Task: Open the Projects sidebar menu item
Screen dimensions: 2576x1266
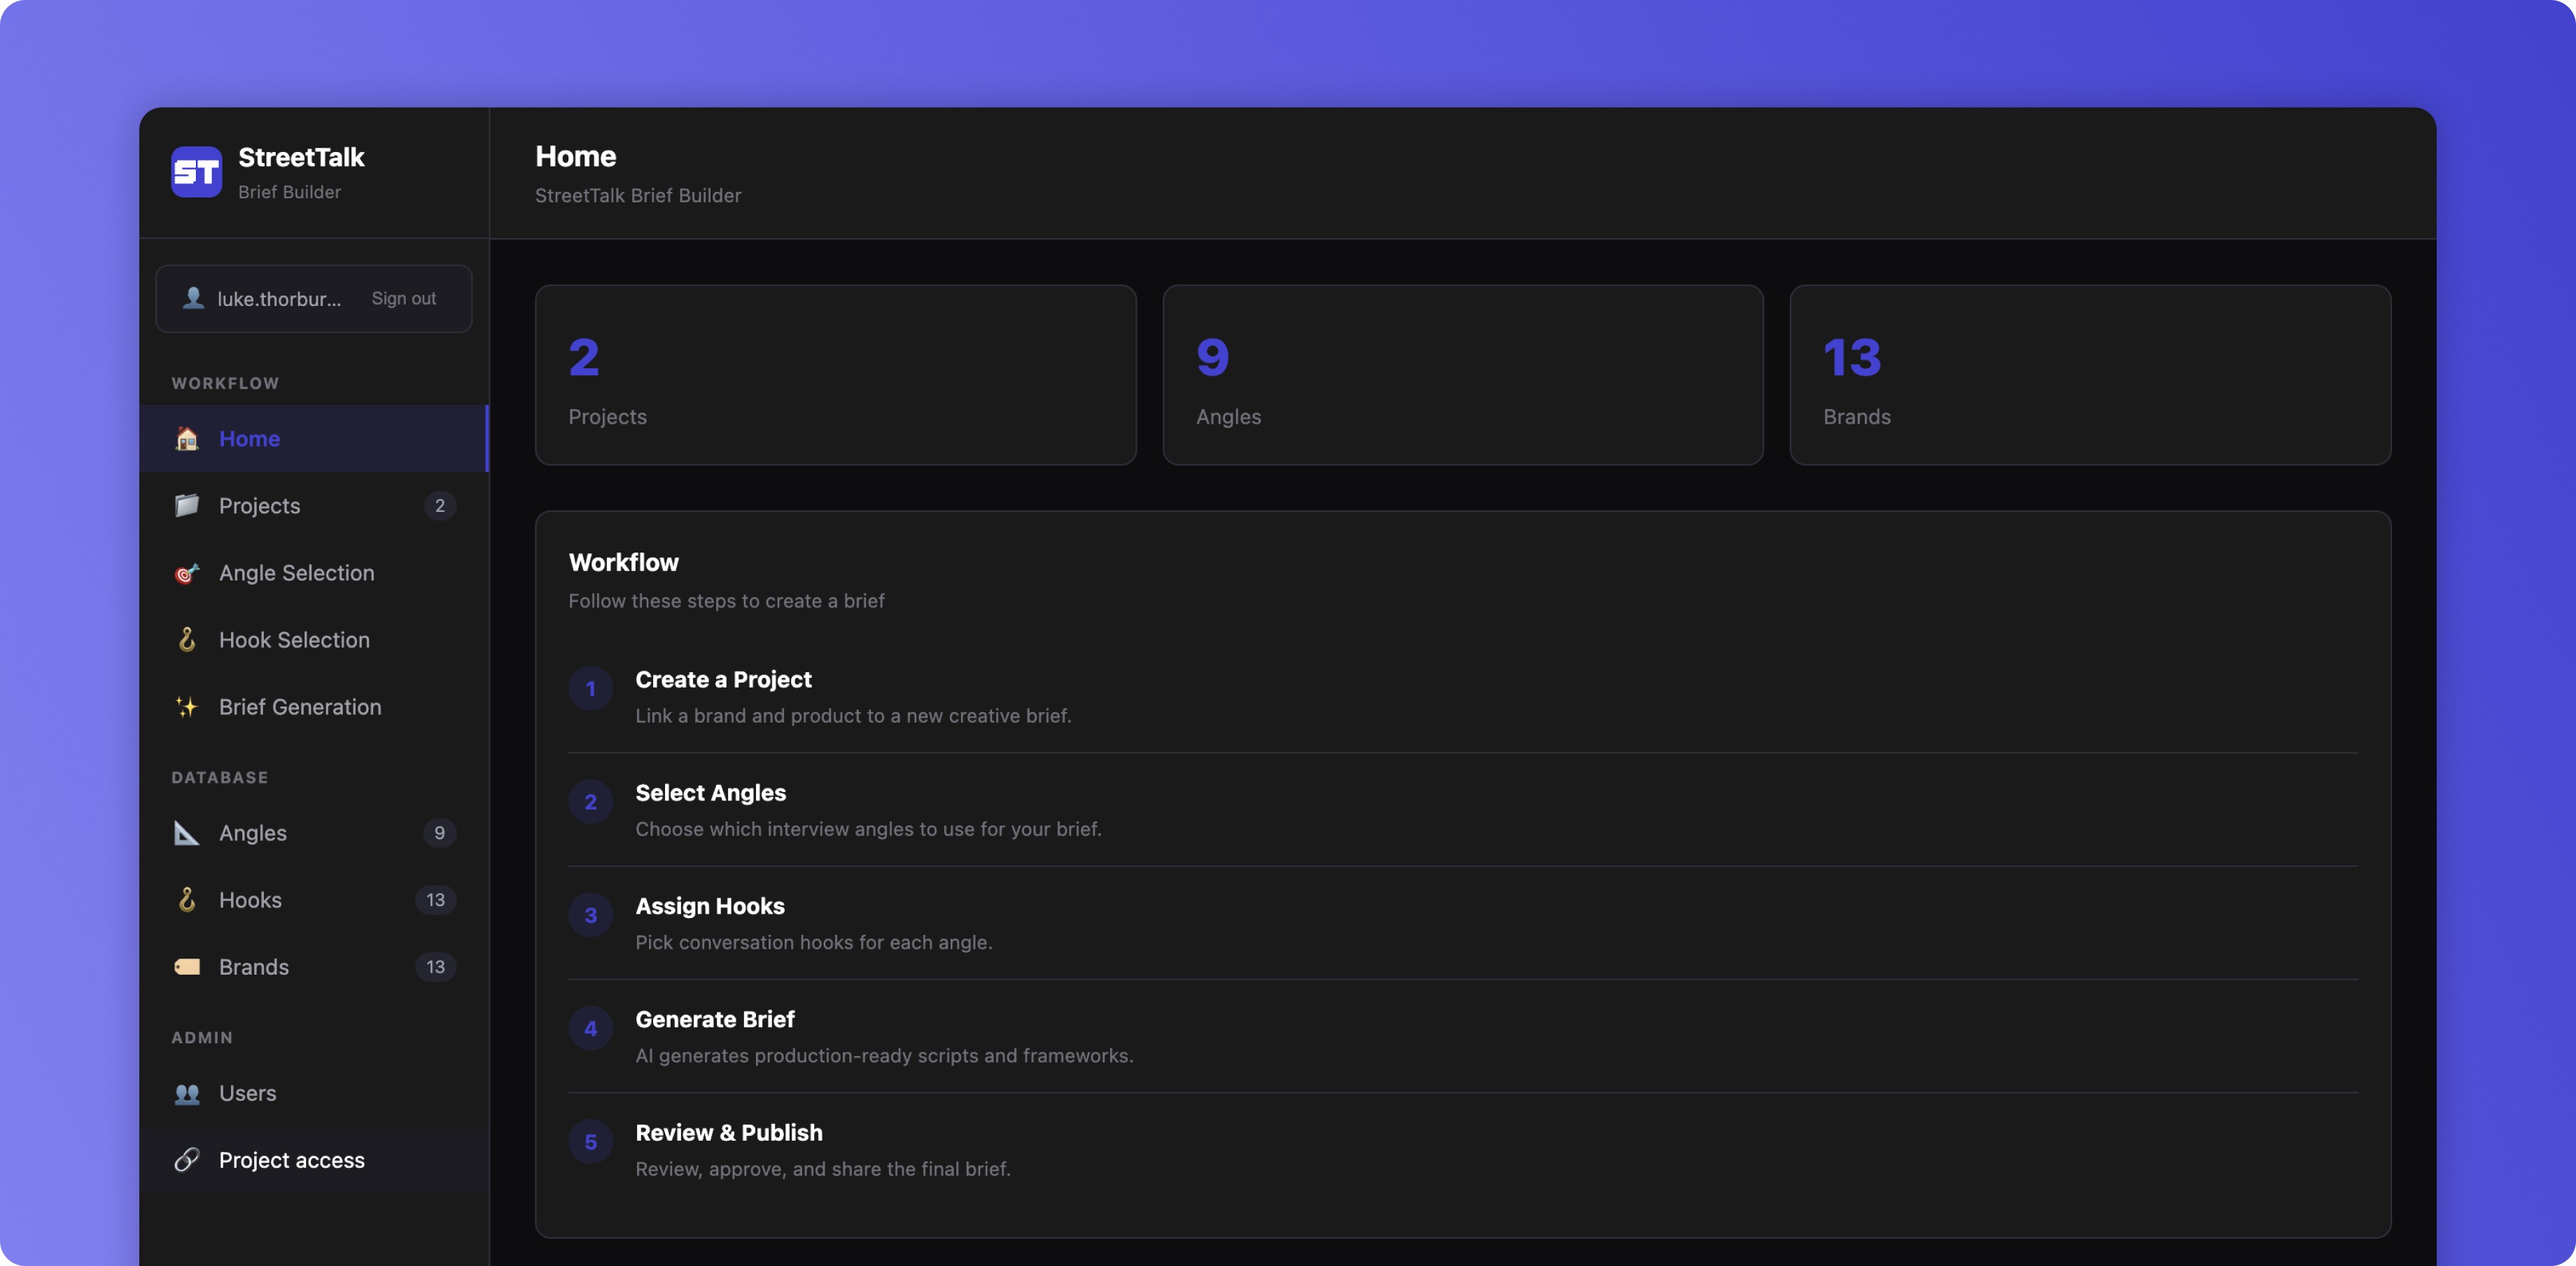Action: (259, 506)
